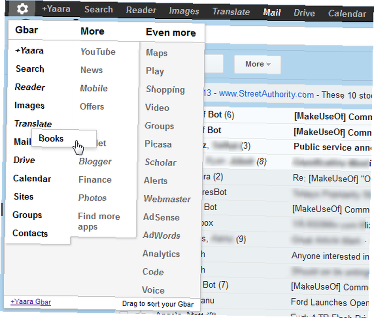Visit the www.StreetAuthority.com link
Screen dimensions: 374x319
click(266, 94)
